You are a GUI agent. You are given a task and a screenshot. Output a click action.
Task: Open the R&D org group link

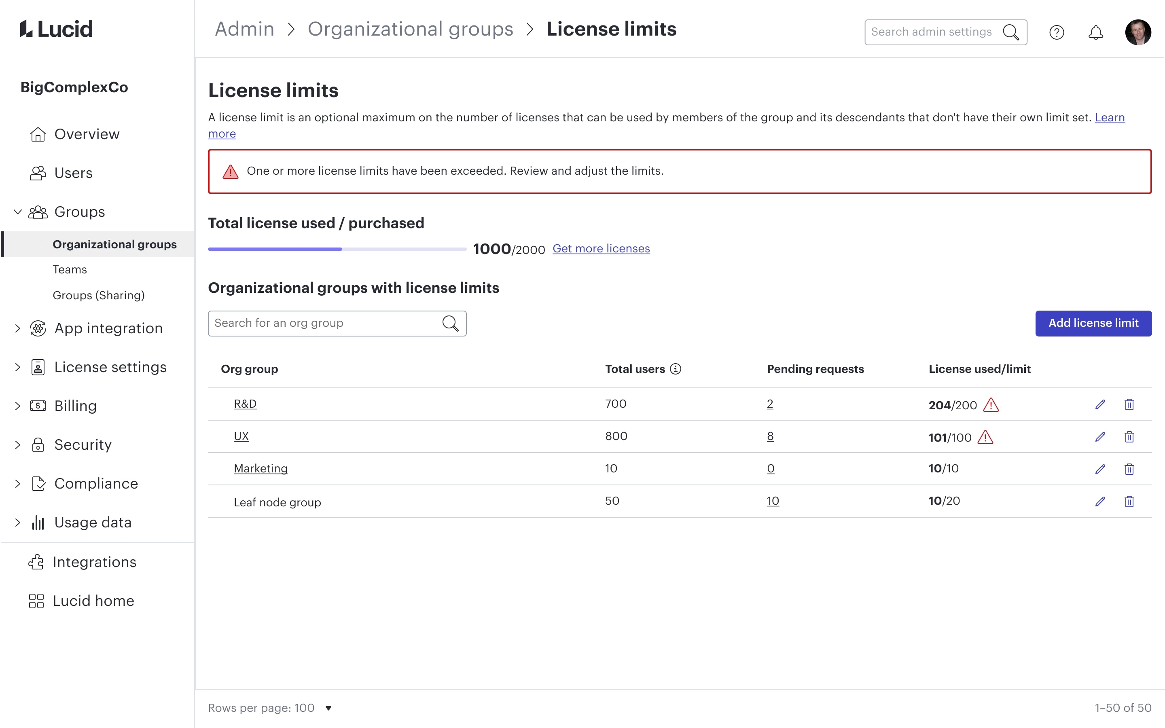pyautogui.click(x=245, y=404)
